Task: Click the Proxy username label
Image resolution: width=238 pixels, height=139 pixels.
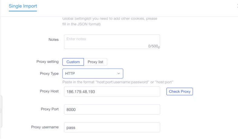Action: point(45,127)
